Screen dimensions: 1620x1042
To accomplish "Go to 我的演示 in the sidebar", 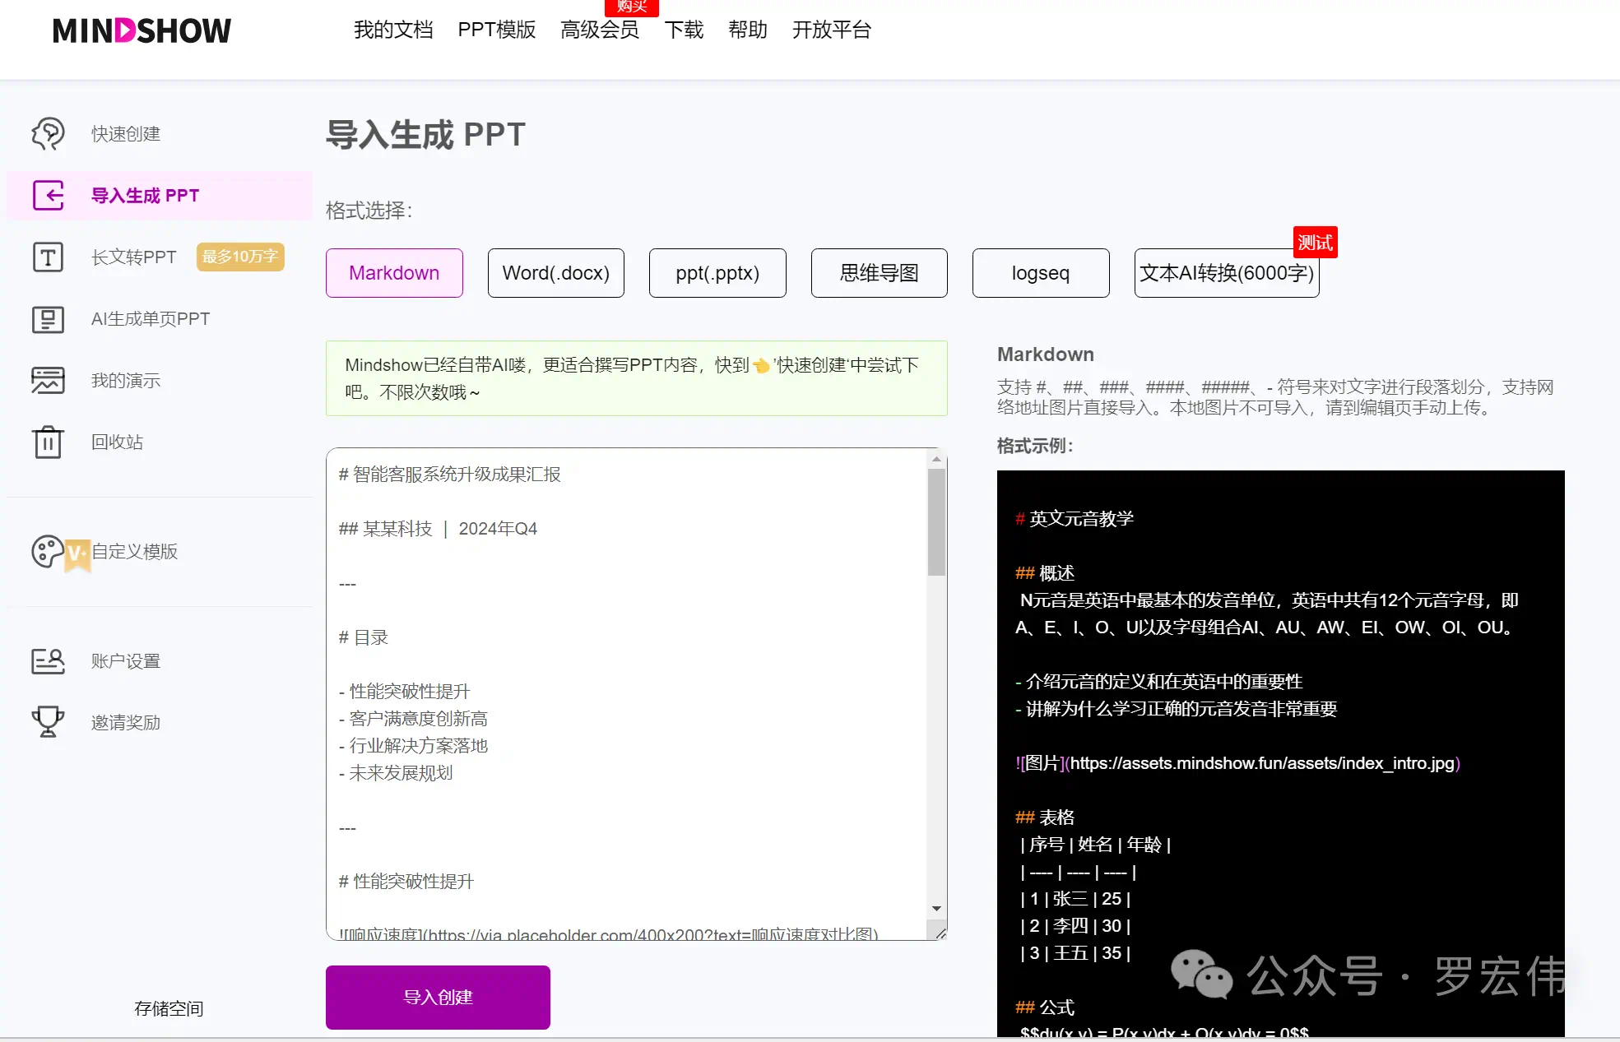I will pos(126,381).
